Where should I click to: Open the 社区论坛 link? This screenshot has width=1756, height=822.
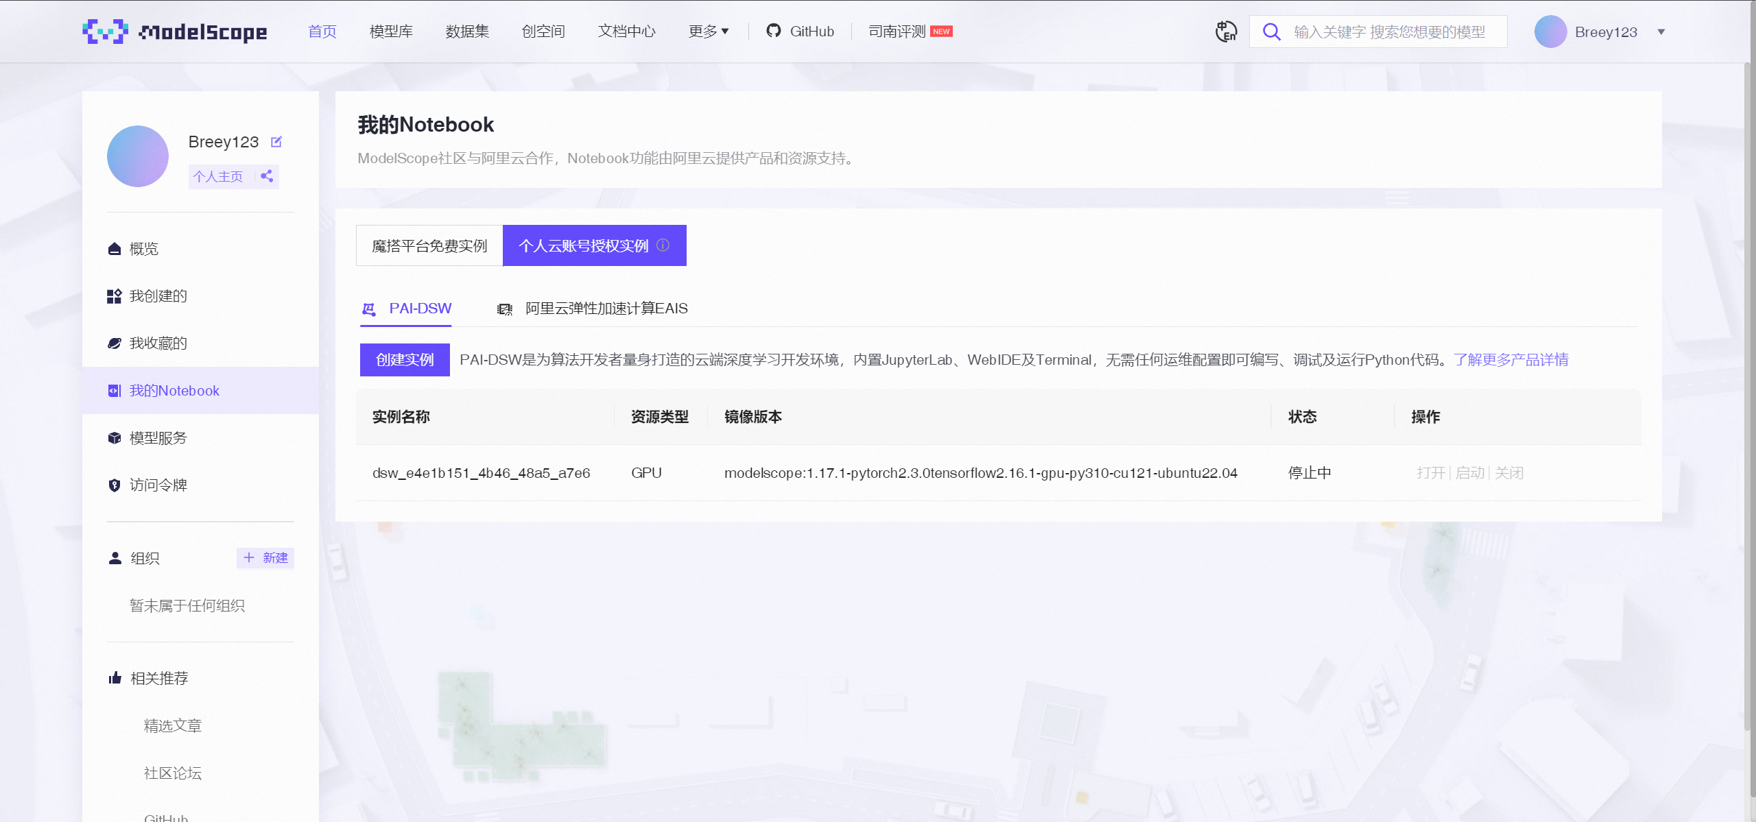click(x=173, y=773)
